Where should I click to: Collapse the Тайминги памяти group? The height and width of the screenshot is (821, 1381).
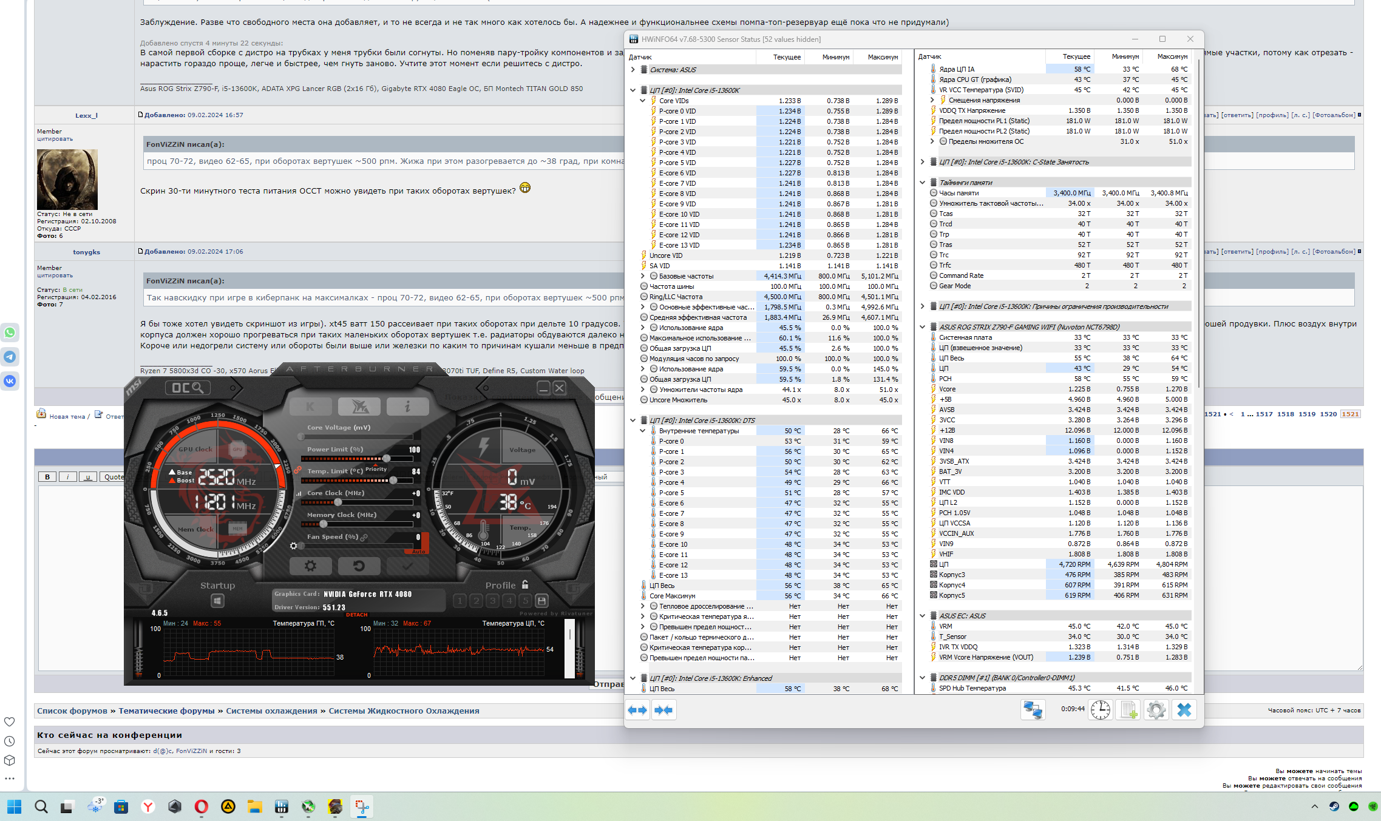[922, 183]
